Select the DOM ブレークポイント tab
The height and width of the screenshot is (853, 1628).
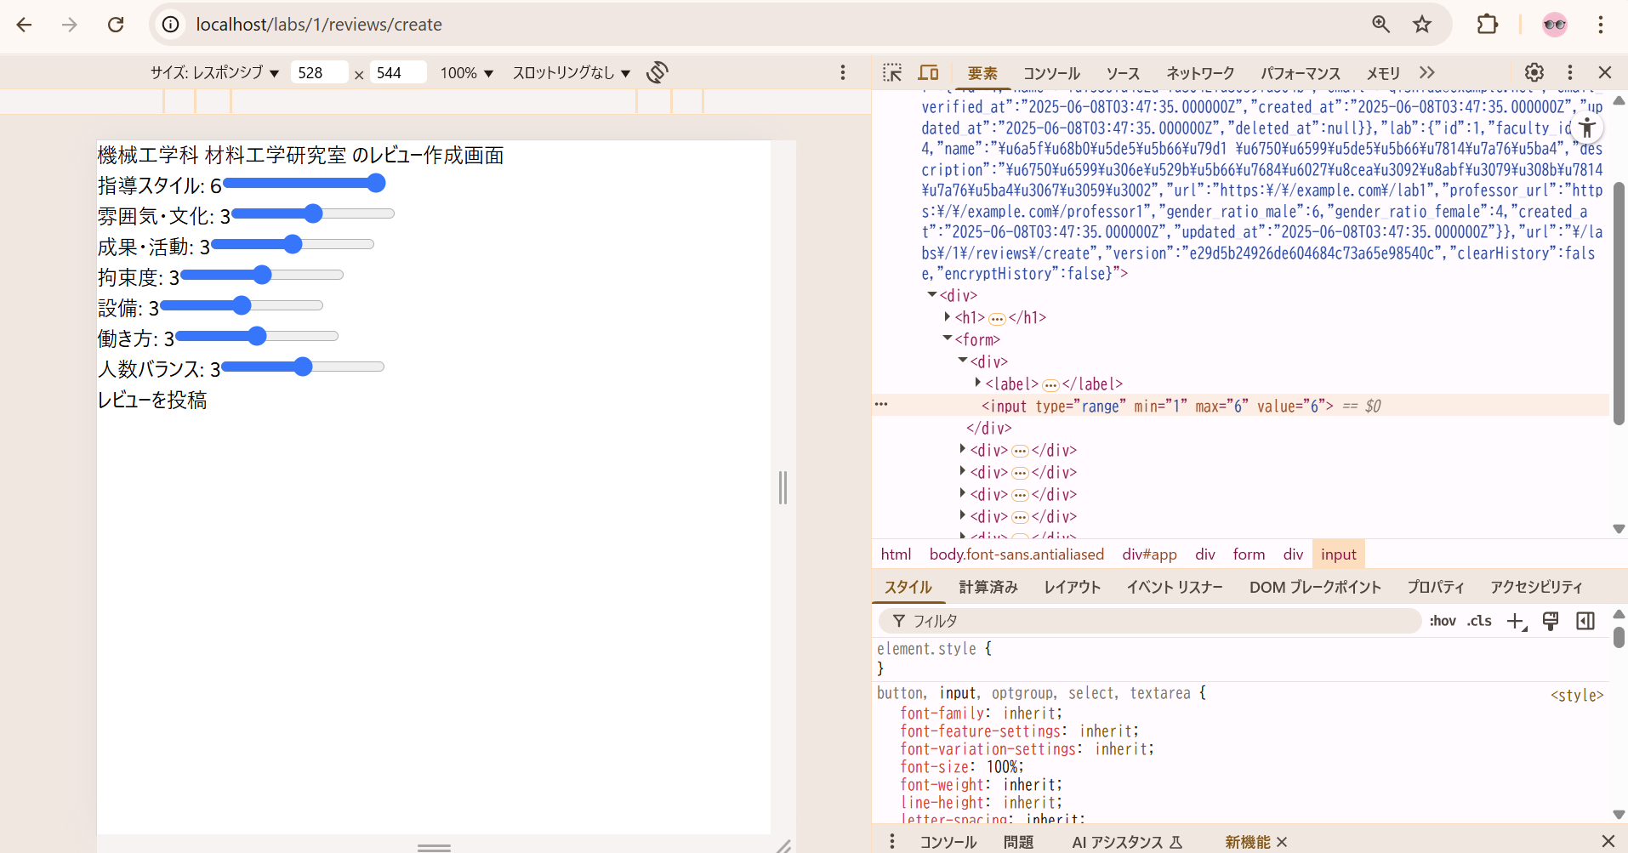pyautogui.click(x=1315, y=587)
